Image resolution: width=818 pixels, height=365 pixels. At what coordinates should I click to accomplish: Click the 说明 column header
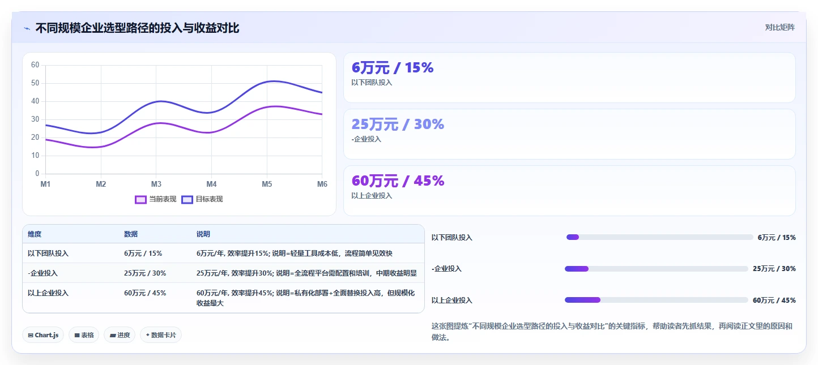click(203, 234)
